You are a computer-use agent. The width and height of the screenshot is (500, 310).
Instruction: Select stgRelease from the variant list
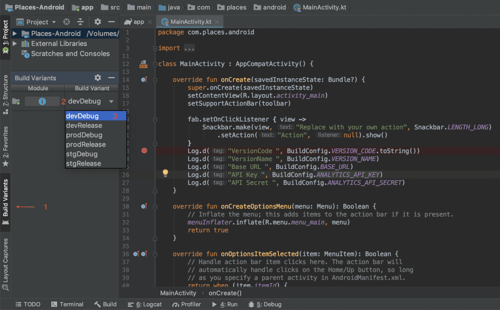[x=96, y=163]
